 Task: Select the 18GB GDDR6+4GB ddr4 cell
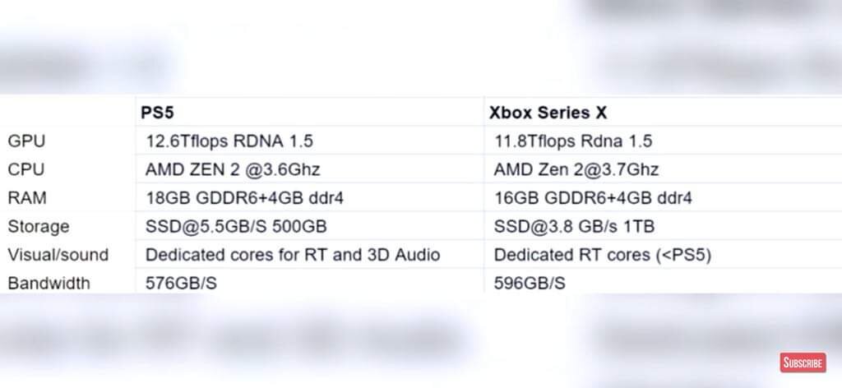click(x=244, y=198)
